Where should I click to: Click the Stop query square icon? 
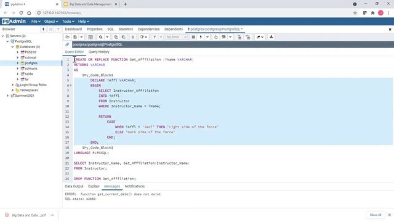click(x=193, y=37)
